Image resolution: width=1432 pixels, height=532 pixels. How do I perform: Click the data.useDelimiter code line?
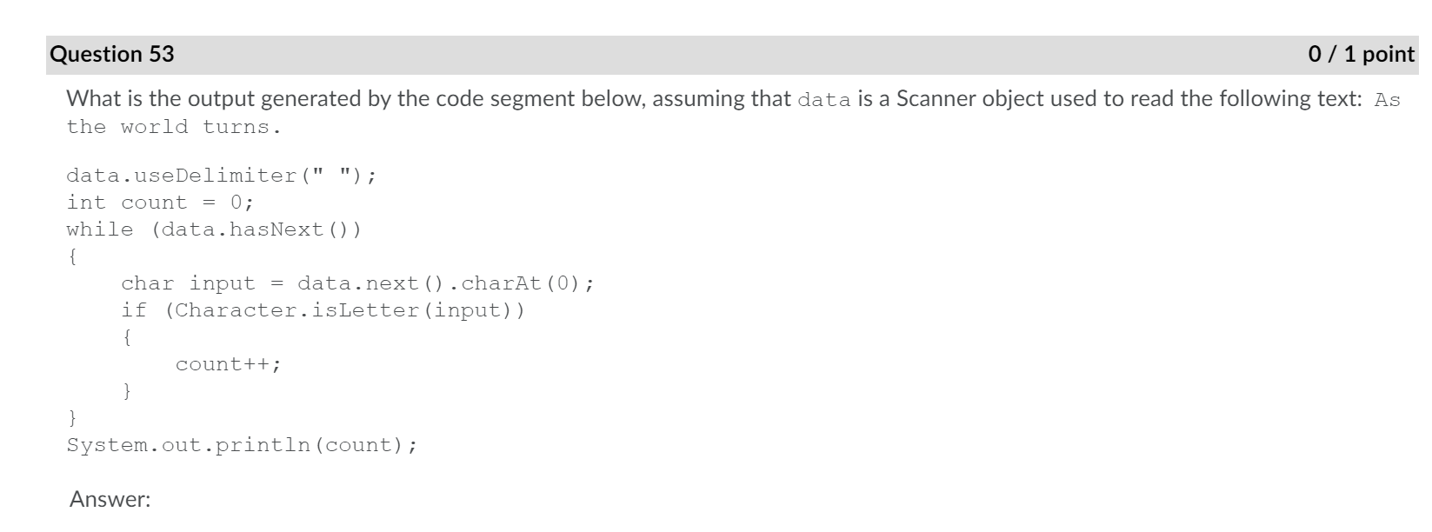[222, 176]
